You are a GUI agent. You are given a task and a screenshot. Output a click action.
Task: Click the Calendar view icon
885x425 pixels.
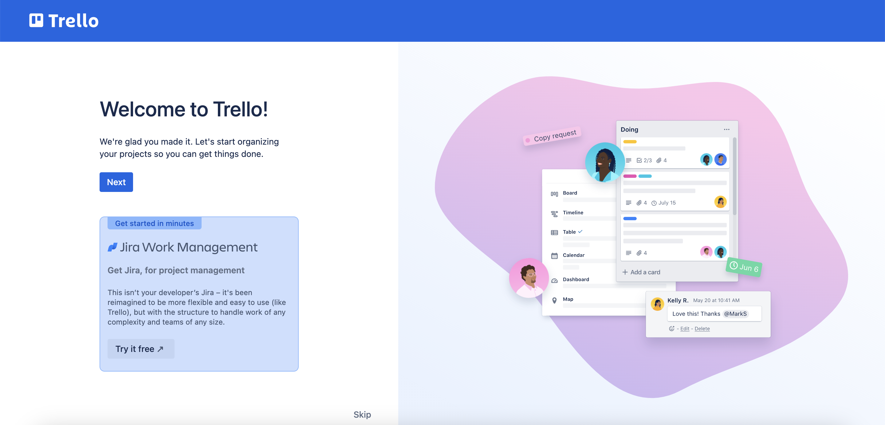coord(554,256)
